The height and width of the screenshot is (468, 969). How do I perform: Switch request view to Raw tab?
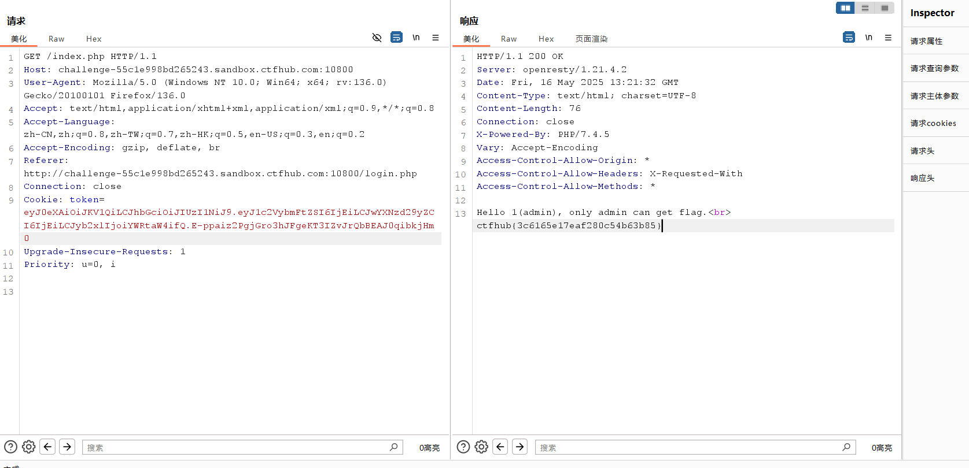coord(56,39)
